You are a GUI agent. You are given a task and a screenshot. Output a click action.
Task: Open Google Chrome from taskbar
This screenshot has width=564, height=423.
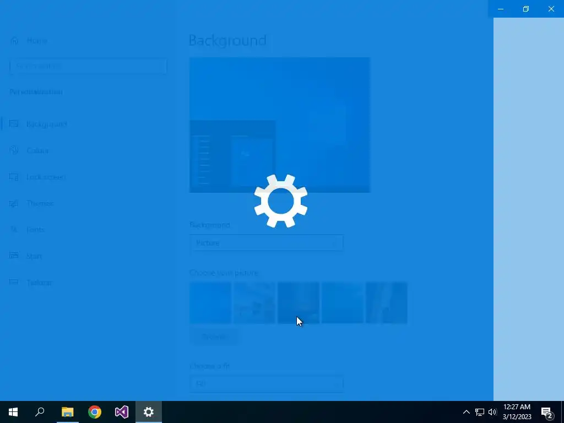click(x=95, y=412)
